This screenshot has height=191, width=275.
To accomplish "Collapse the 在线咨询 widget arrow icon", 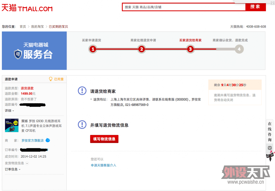I will (x=270, y=148).
